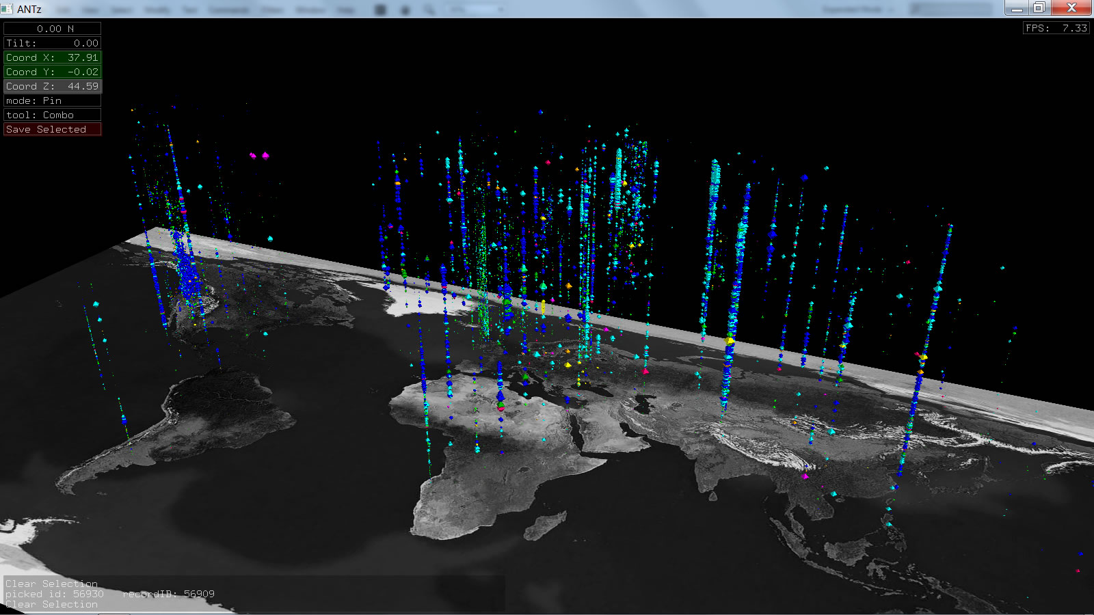This screenshot has width=1094, height=615.
Task: Pick the green node on the column over North Africa
Action: coord(501,406)
